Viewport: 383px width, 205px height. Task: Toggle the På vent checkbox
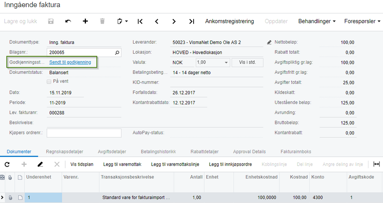point(49,81)
